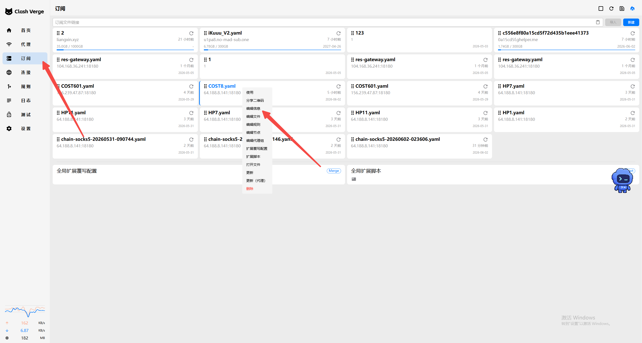The width and height of the screenshot is (642, 343).
Task: Refresh the profile named 2
Action: click(191, 33)
